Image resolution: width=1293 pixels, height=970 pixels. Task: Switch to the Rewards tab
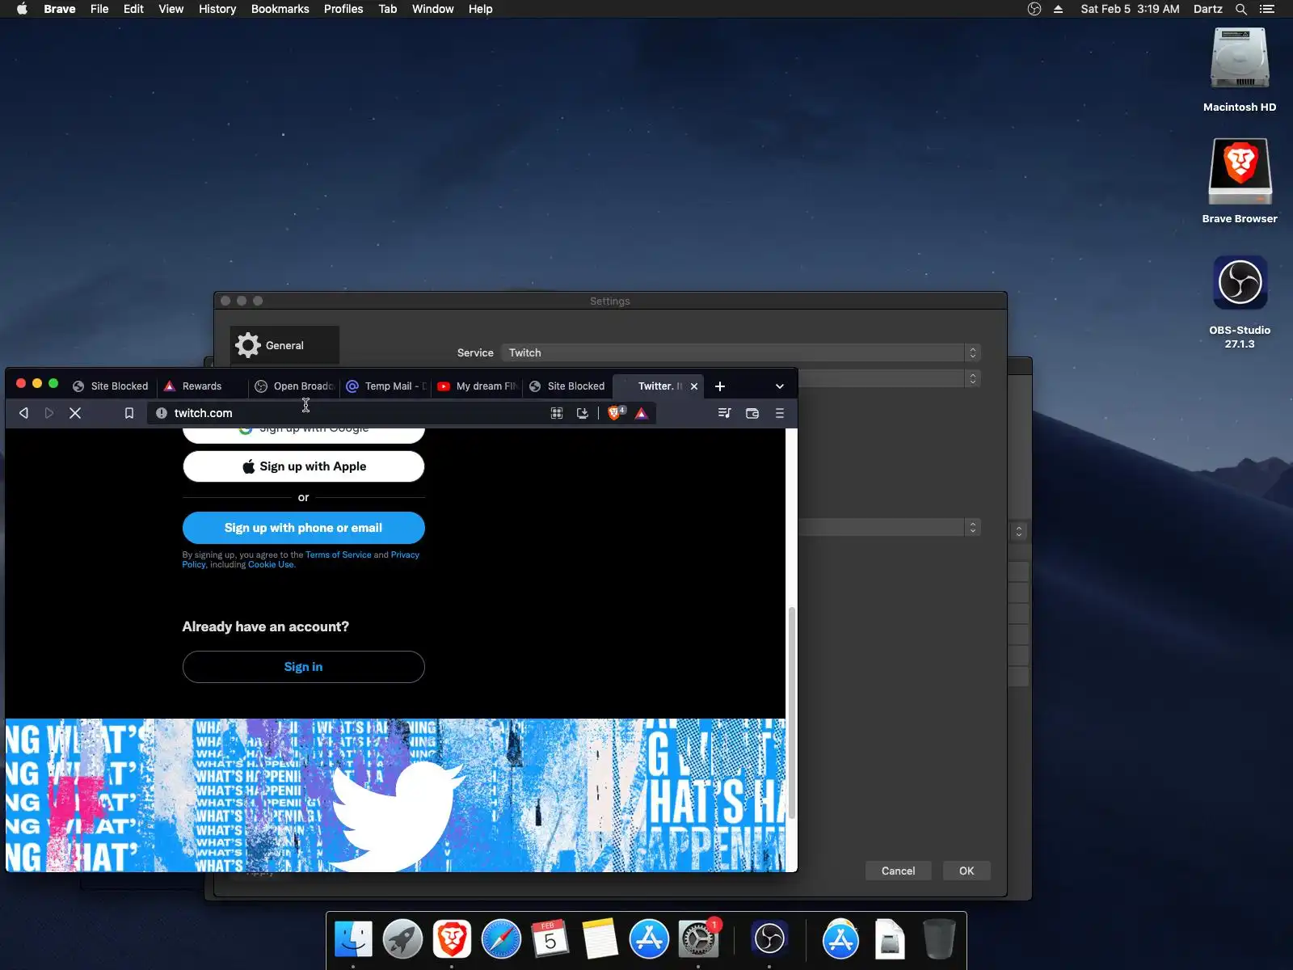tap(200, 386)
